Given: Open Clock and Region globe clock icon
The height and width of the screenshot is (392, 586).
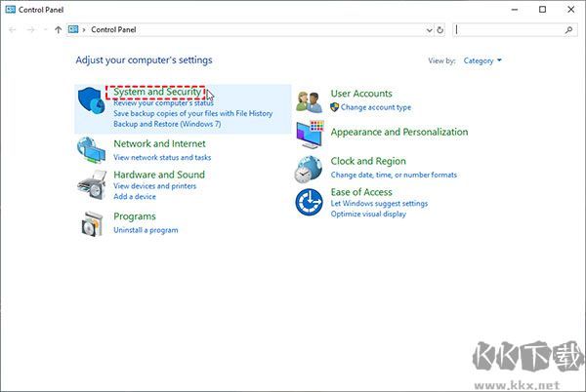Looking at the screenshot, I should (x=309, y=170).
